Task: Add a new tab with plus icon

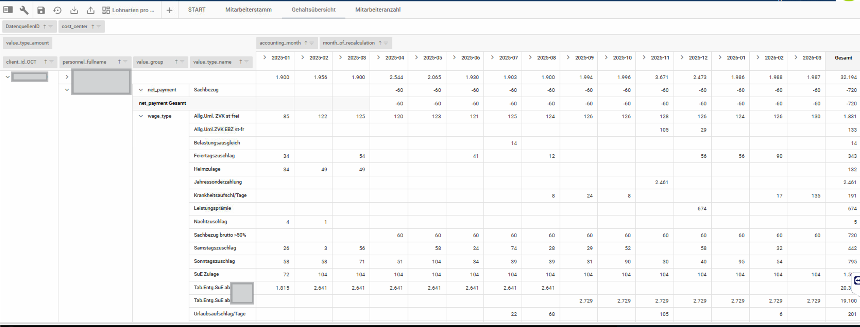Action: pos(169,10)
